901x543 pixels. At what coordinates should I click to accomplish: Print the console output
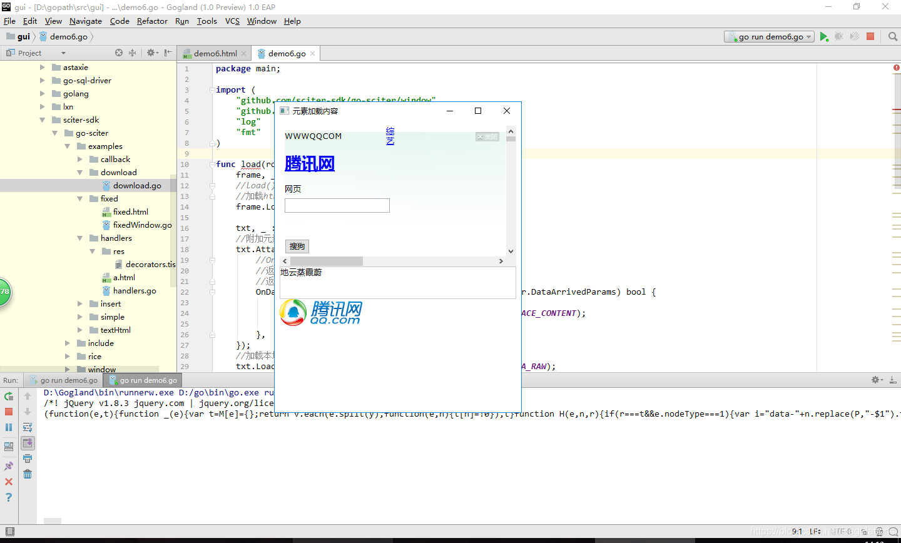(x=28, y=459)
